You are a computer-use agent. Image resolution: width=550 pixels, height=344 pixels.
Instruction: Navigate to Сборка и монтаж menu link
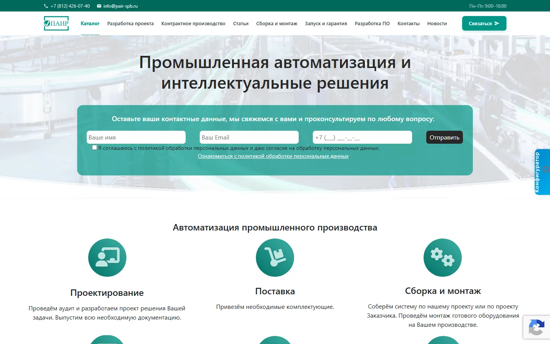277,23
